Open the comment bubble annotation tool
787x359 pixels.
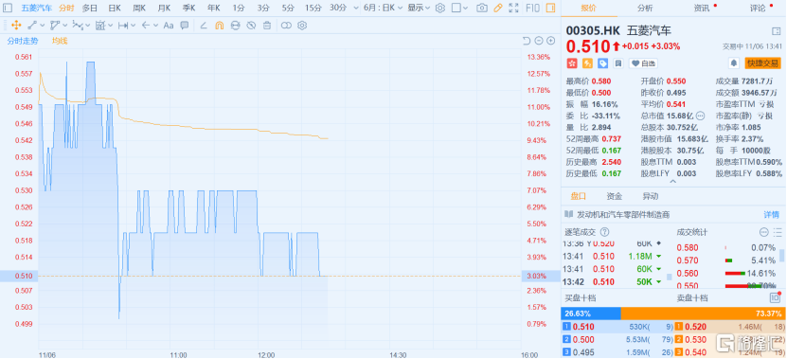[185, 26]
